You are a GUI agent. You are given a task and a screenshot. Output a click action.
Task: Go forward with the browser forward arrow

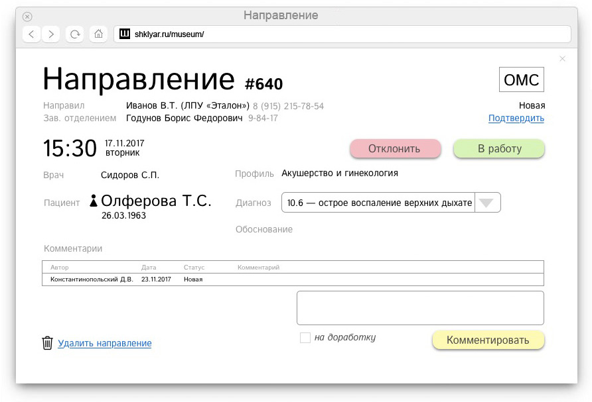51,34
